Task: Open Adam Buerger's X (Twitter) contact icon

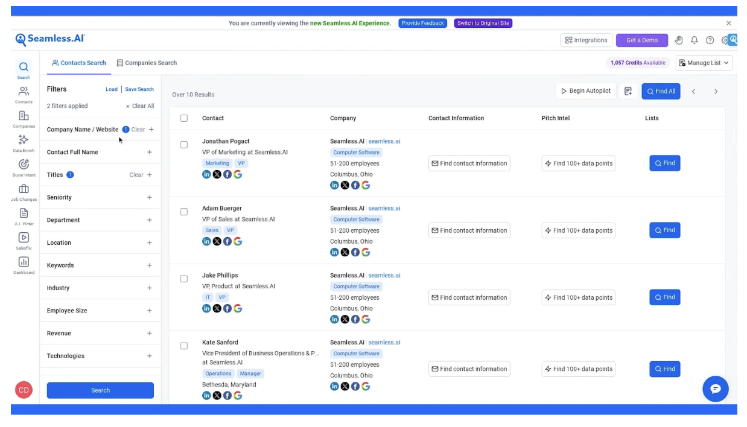Action: coord(217,241)
